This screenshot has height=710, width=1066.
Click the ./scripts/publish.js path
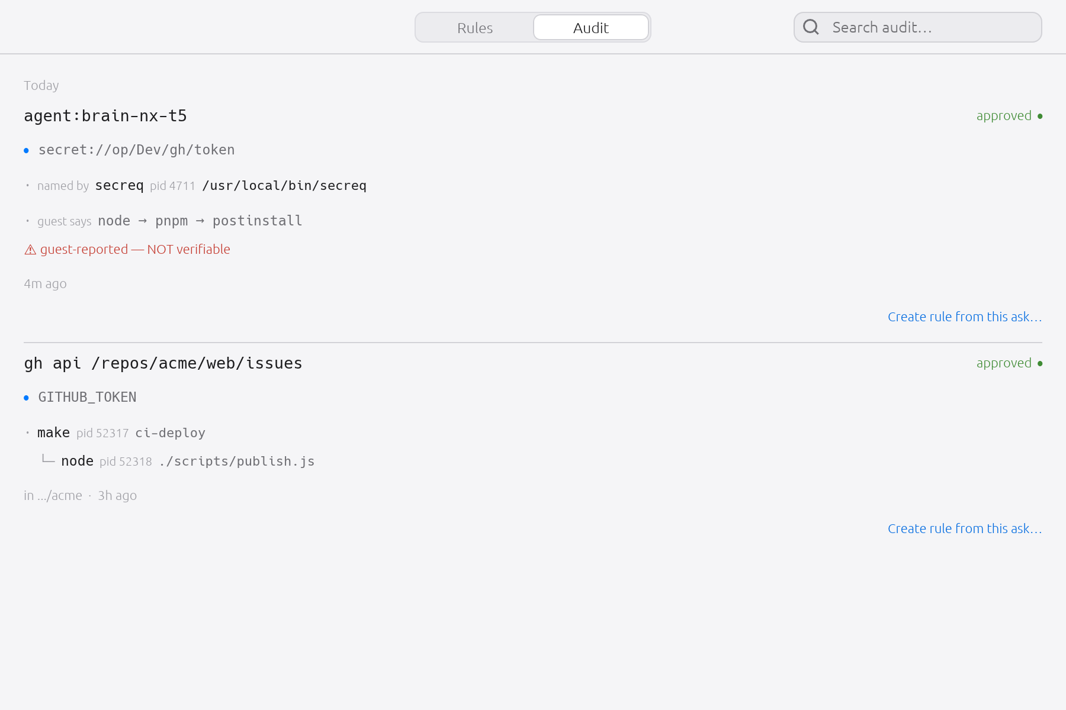pos(236,461)
